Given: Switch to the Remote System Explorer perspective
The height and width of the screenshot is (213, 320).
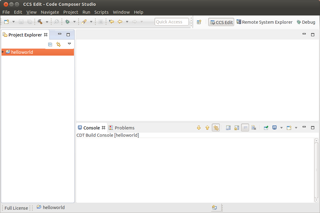Looking at the screenshot, I should 265,22.
